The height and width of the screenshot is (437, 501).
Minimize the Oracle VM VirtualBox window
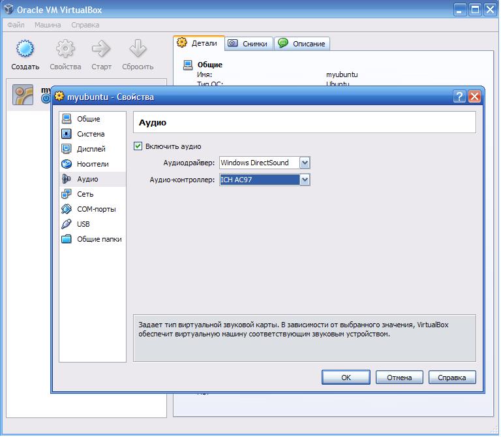(x=459, y=10)
